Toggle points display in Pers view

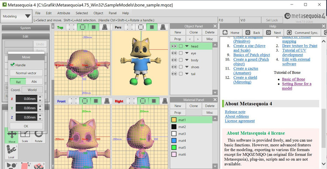[x=129, y=27]
